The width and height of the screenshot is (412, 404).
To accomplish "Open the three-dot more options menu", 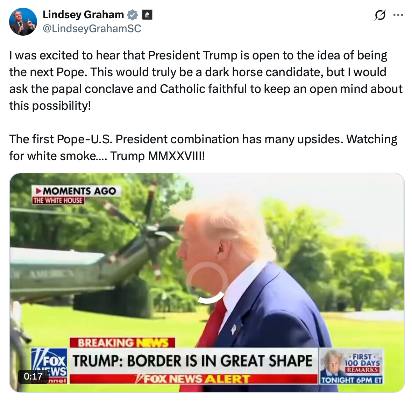I will [398, 15].
